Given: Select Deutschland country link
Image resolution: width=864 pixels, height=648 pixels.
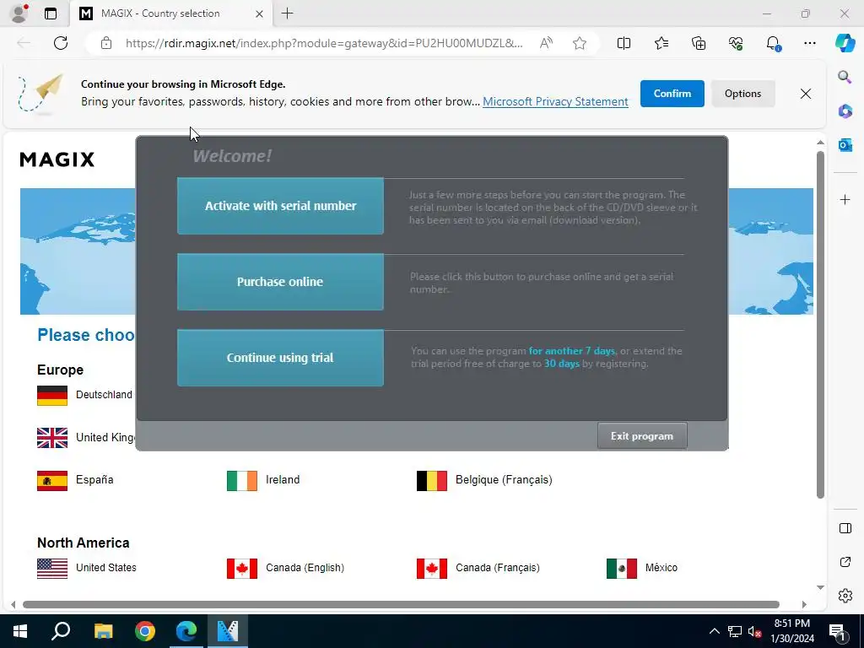Looking at the screenshot, I should click(104, 395).
